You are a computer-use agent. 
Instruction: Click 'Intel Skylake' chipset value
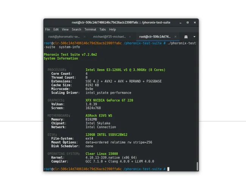coord(98,123)
